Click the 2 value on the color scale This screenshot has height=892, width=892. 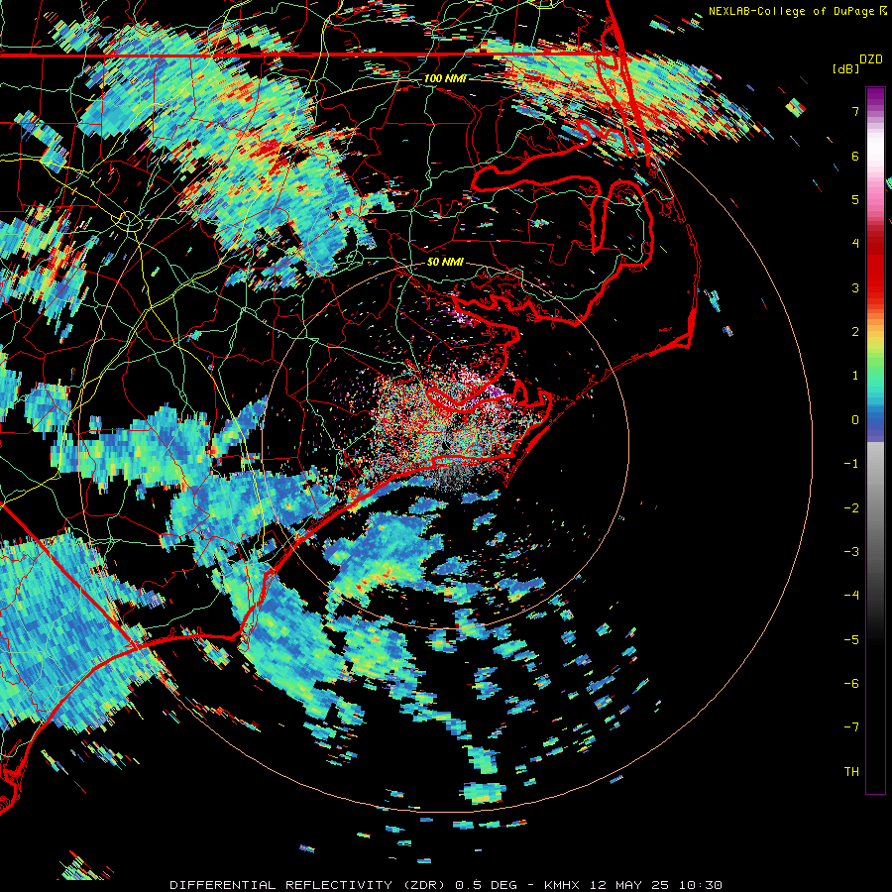pos(855,332)
